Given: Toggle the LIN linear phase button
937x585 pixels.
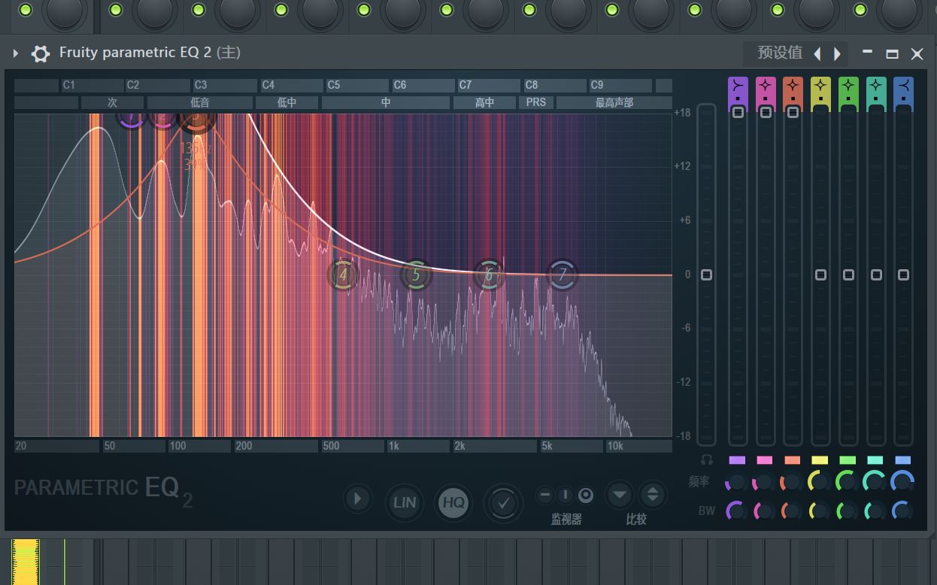Looking at the screenshot, I should [x=405, y=502].
